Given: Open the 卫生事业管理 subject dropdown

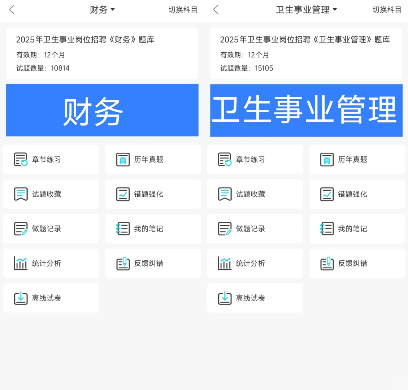Looking at the screenshot, I should pos(306,10).
